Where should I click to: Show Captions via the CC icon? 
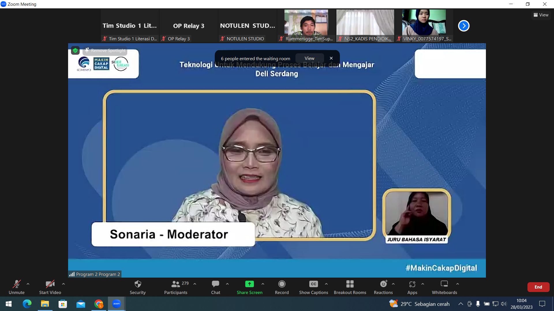(314, 284)
